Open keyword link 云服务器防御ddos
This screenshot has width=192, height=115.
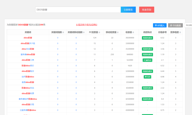28,110
